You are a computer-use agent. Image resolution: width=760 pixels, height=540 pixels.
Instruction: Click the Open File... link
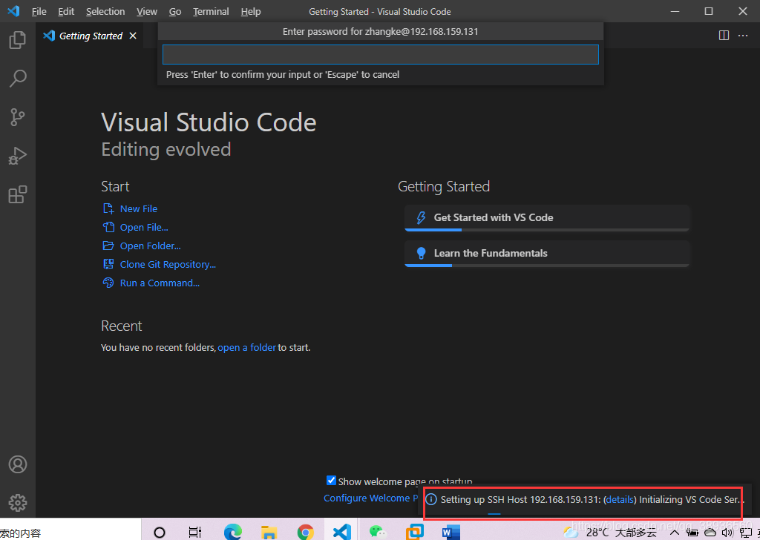pos(144,227)
